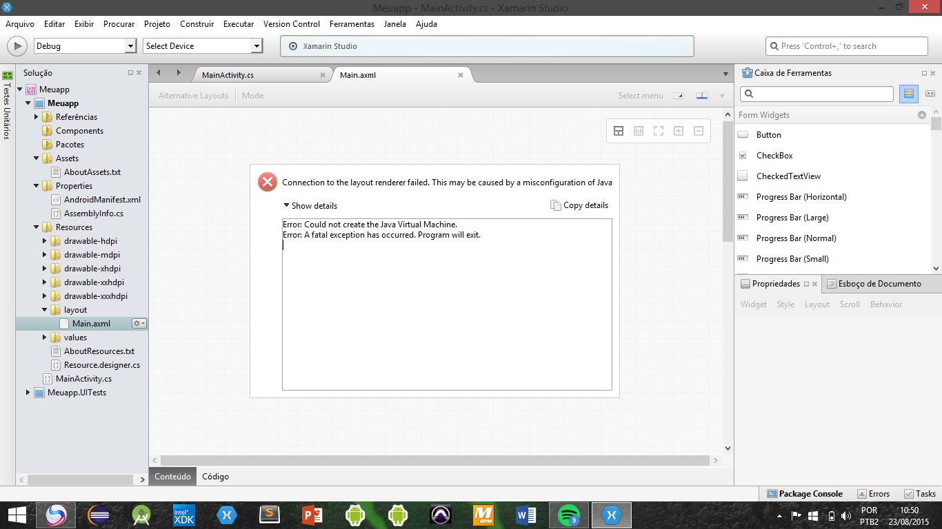The width and height of the screenshot is (942, 529).
Task: Collapse the Form Widgets section
Action: [x=921, y=115]
